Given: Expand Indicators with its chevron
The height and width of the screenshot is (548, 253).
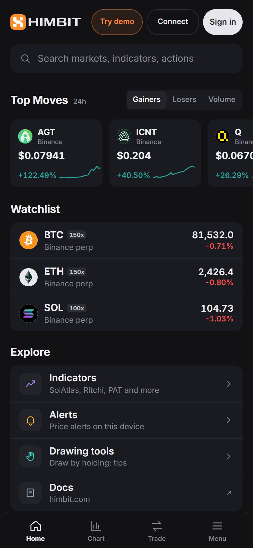Looking at the screenshot, I should pyautogui.click(x=229, y=384).
